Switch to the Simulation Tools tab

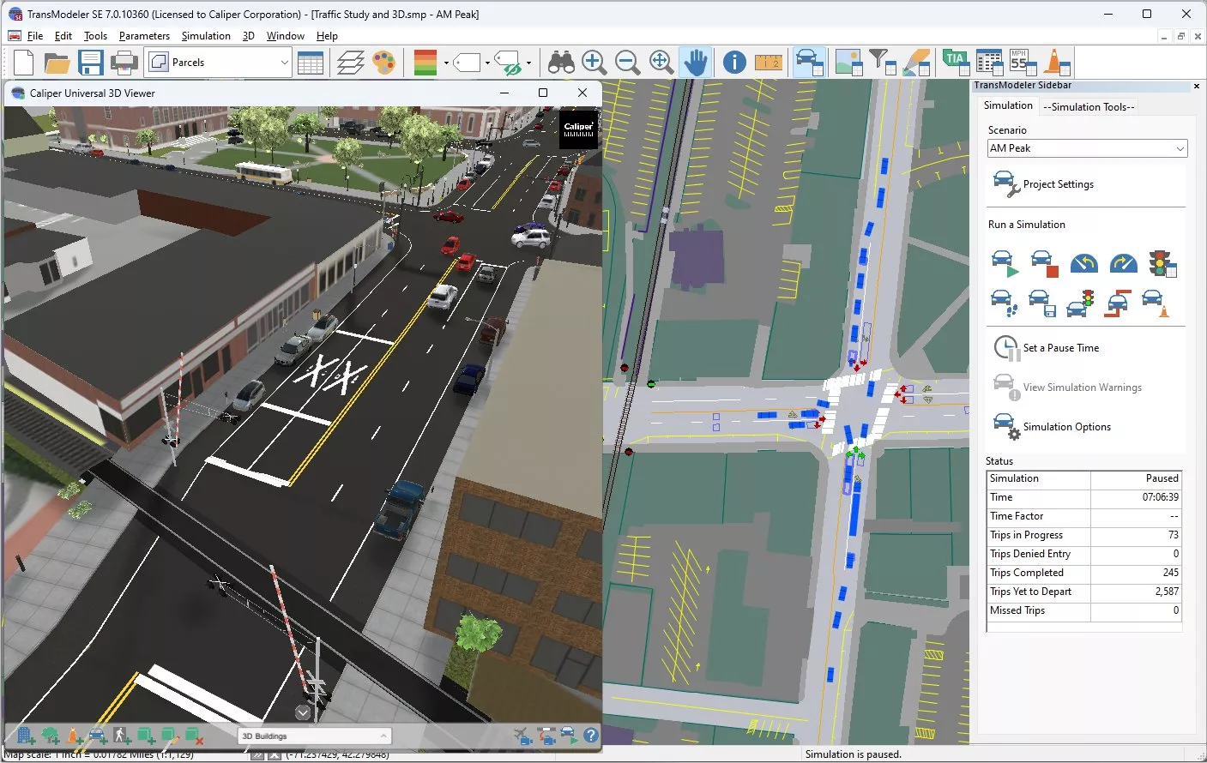click(1089, 107)
